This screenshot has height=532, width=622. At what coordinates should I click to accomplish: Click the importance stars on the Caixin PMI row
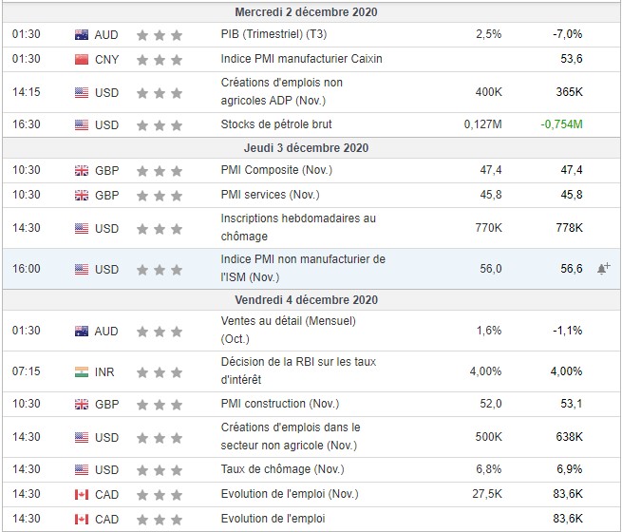pyautogui.click(x=159, y=59)
